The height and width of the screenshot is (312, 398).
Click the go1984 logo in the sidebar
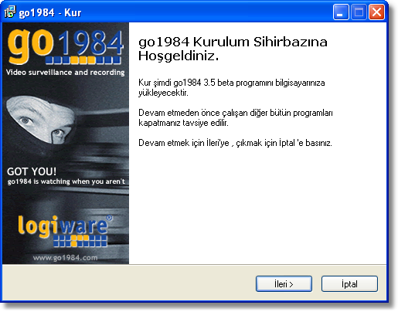point(66,46)
